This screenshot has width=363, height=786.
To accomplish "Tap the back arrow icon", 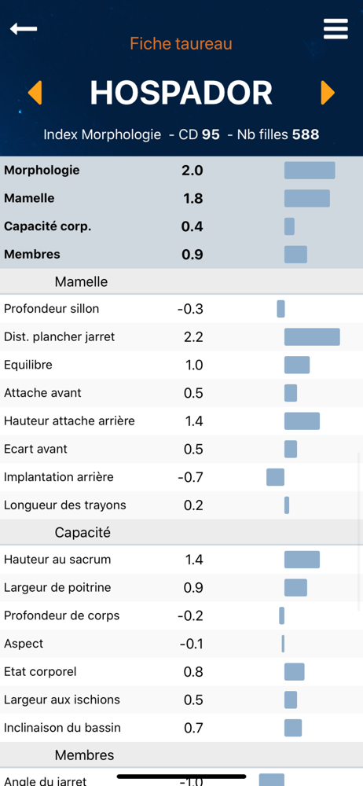I will click(24, 28).
